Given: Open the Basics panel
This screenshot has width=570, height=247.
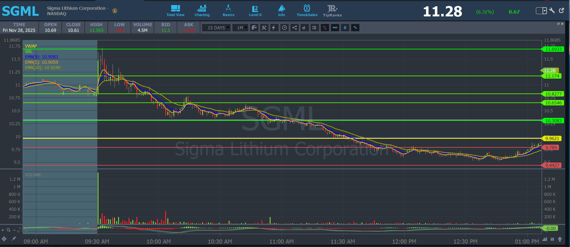Looking at the screenshot, I should pos(228,11).
